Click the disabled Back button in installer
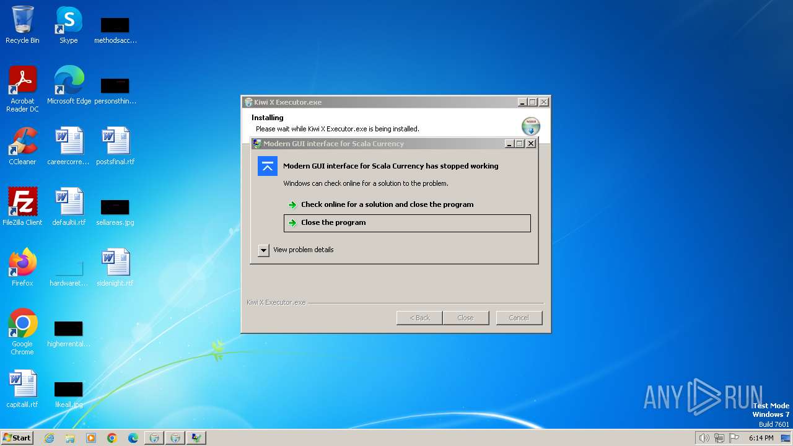The height and width of the screenshot is (446, 793). pyautogui.click(x=419, y=318)
